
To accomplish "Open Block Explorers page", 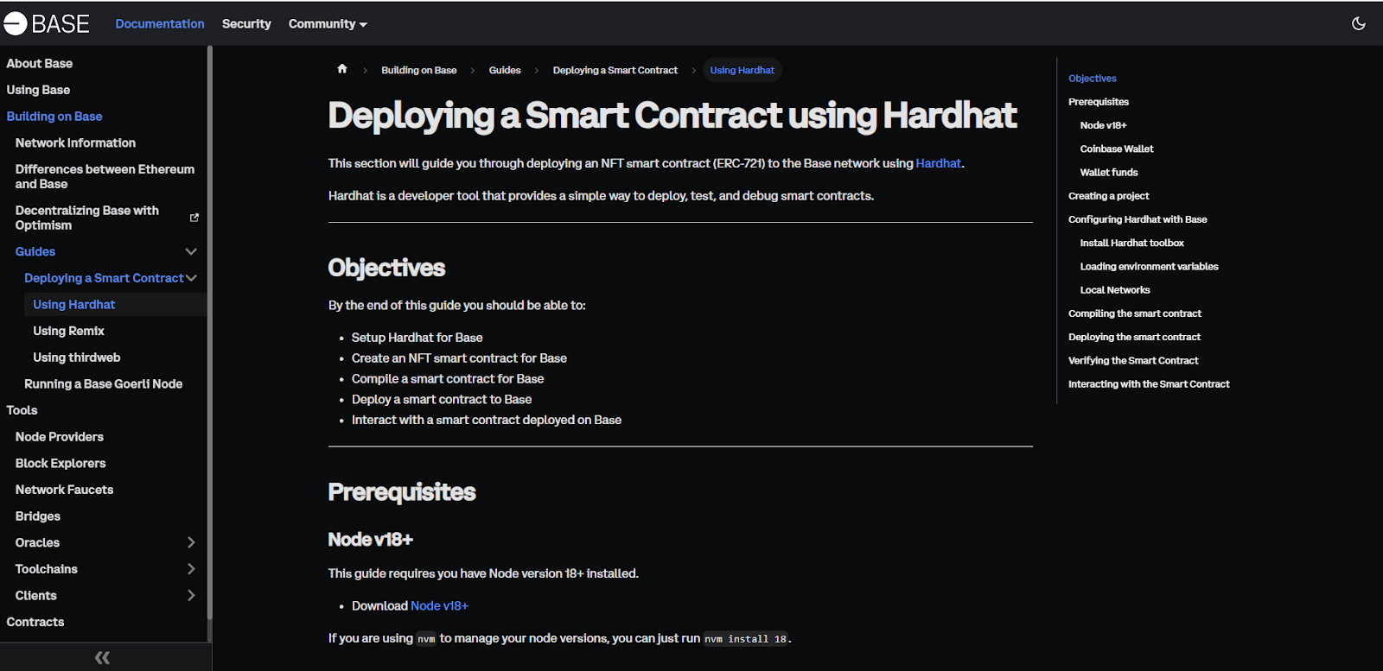I will (61, 463).
